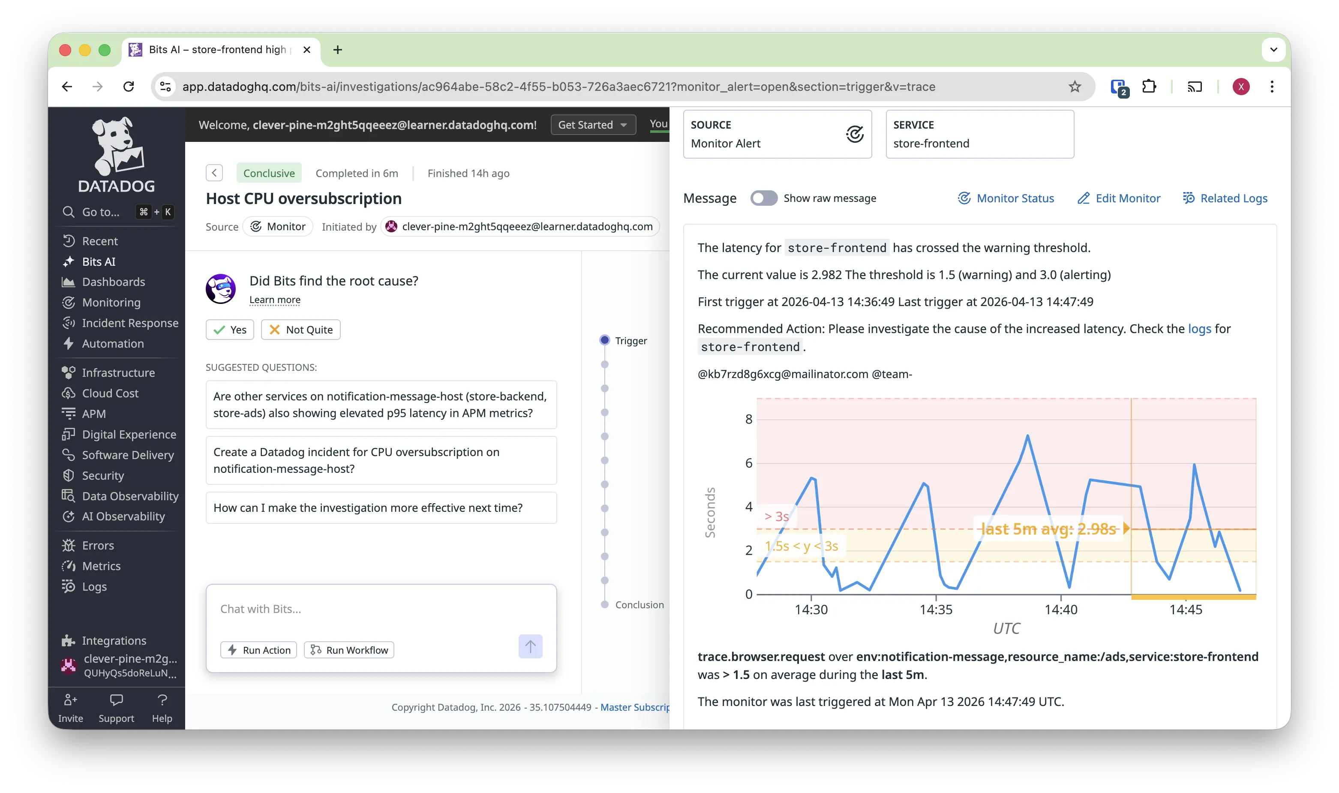Open Chrome's three-dot menu
Screen dimensions: 1339x793
tap(1272, 87)
